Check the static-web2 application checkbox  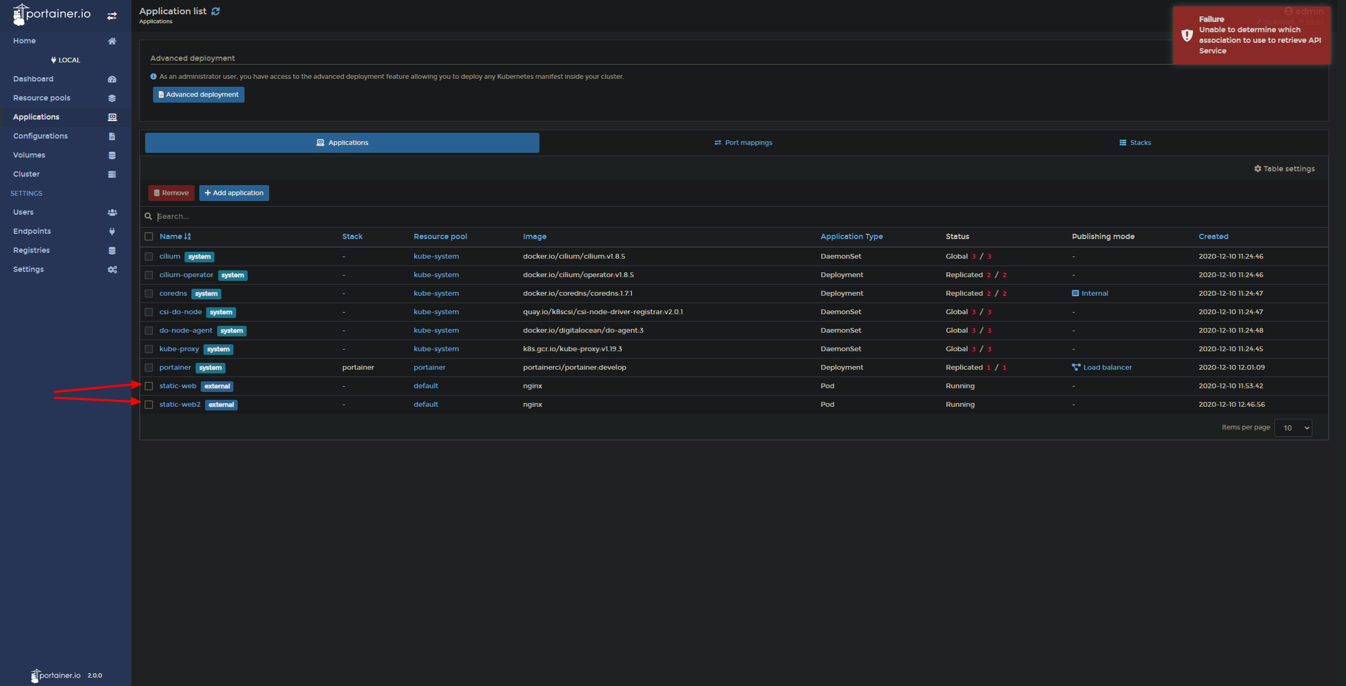coord(149,405)
